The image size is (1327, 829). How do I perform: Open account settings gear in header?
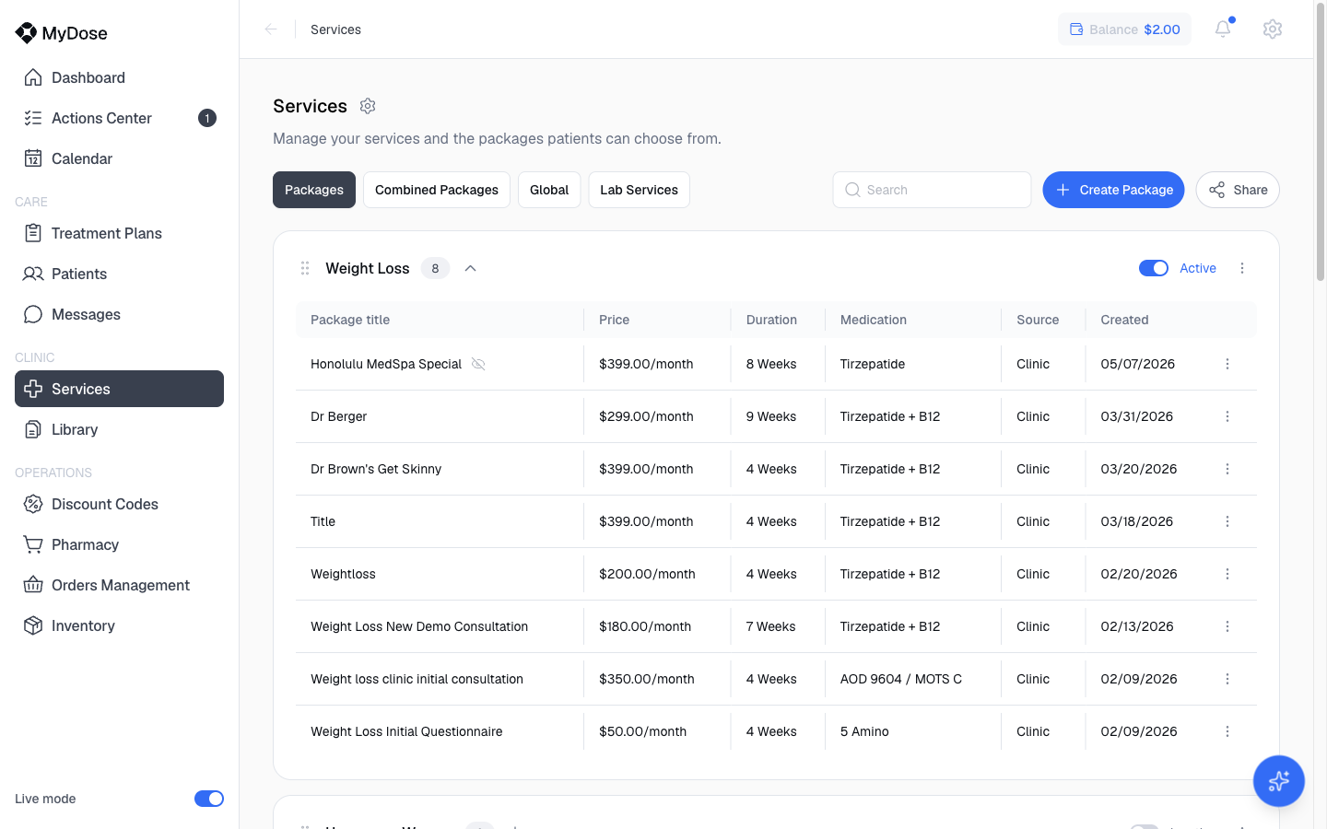[1273, 29]
